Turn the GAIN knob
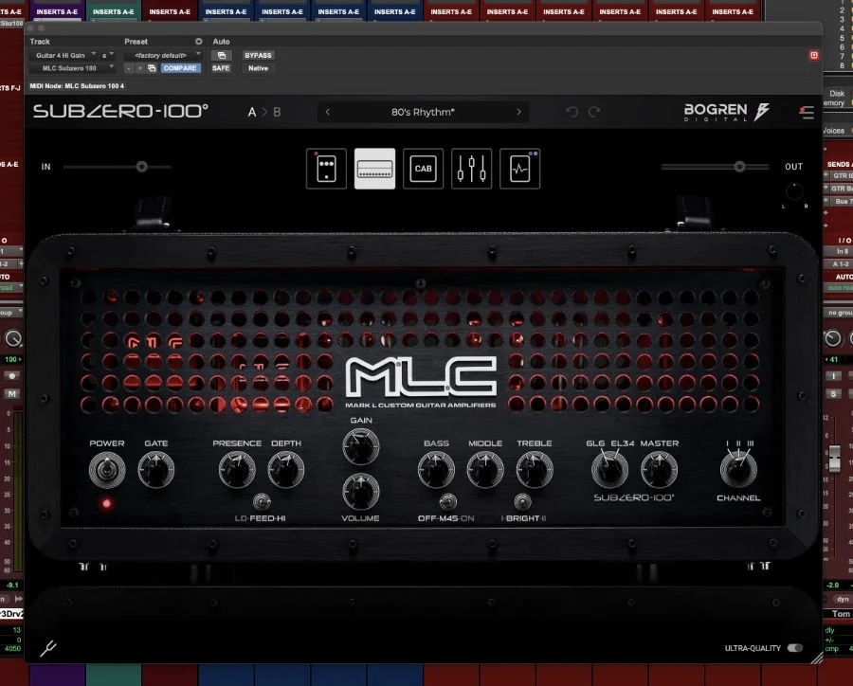The width and height of the screenshot is (853, 686). click(x=361, y=446)
